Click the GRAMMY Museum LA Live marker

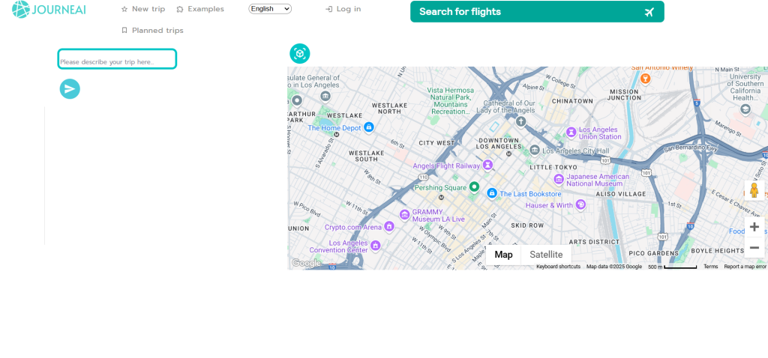coord(405,215)
